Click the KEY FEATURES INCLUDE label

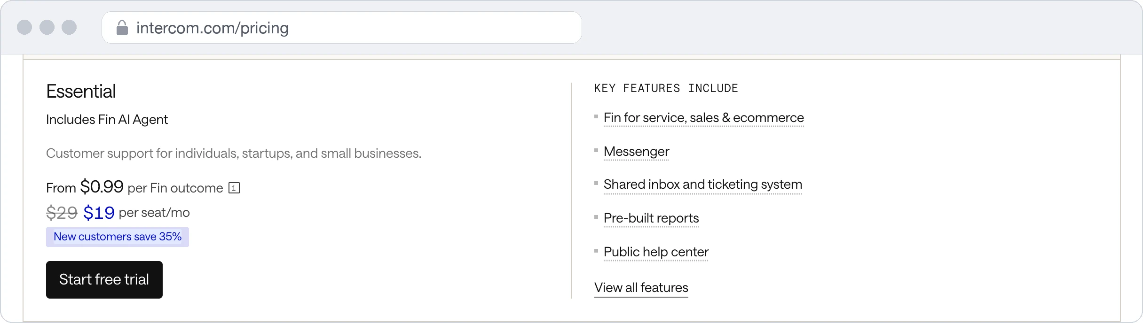click(666, 88)
